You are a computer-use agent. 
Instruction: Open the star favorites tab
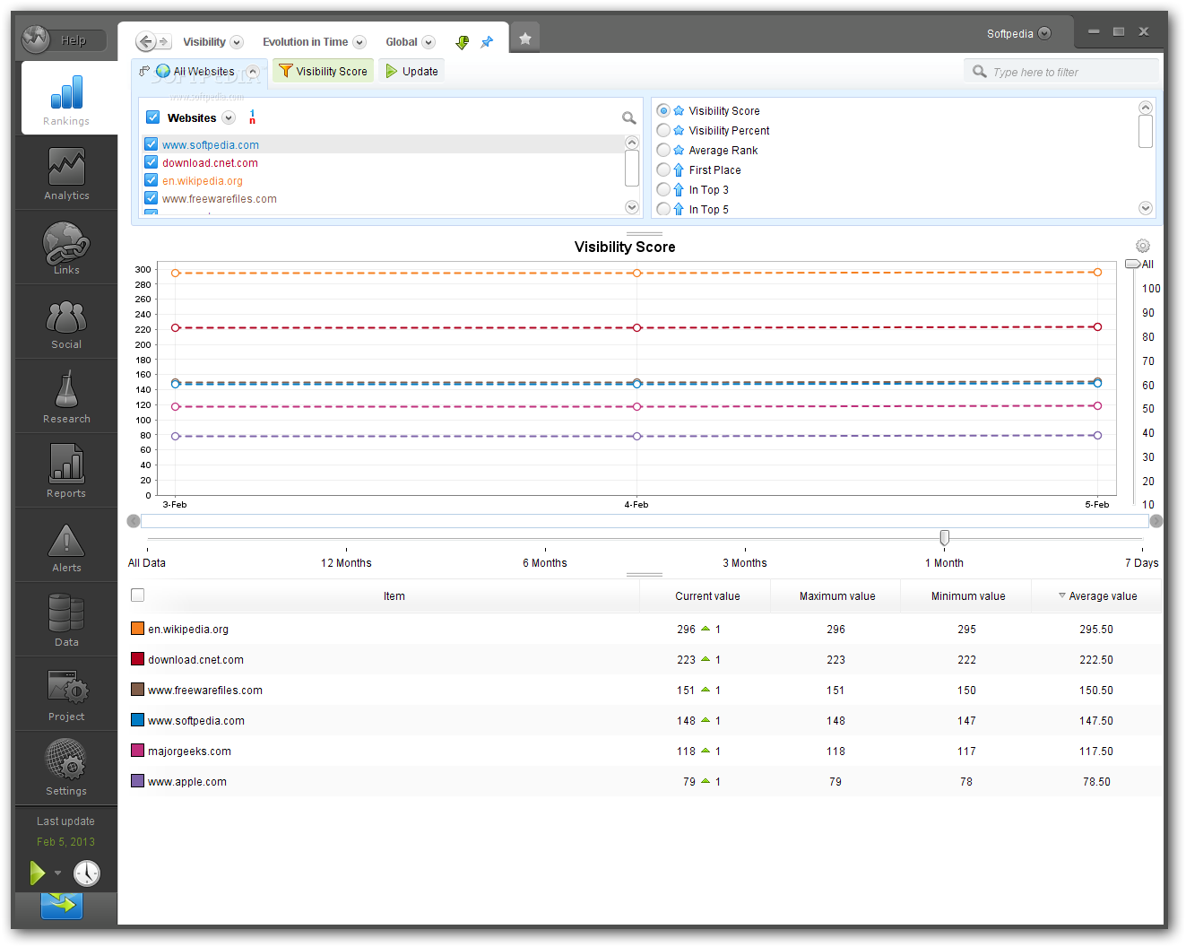point(525,39)
